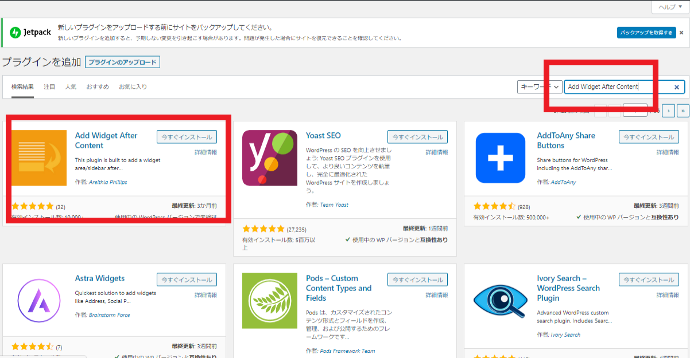Viewport: 690px width, 358px height.
Task: Install Add Widget After Content now
Action: pyautogui.click(x=187, y=137)
